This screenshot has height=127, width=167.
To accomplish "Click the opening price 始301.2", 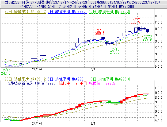I will [54, 7].
